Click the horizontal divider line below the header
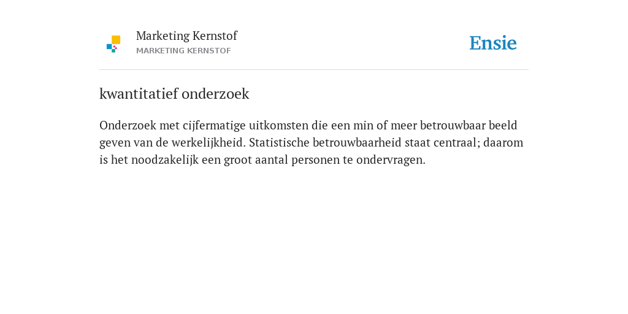The image size is (628, 314). pos(314,70)
